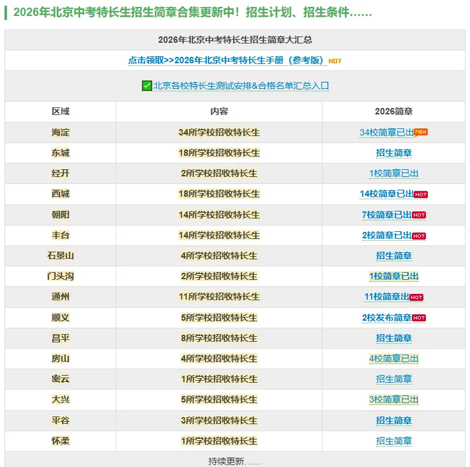
Task: Click 3所学校招收特长生 in the 平谷 row
Action: tap(219, 420)
